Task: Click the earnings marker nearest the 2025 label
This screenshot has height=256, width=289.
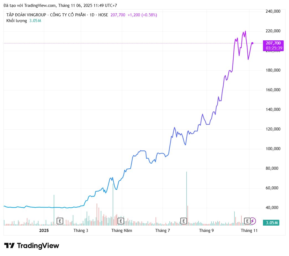Action: click(60, 221)
